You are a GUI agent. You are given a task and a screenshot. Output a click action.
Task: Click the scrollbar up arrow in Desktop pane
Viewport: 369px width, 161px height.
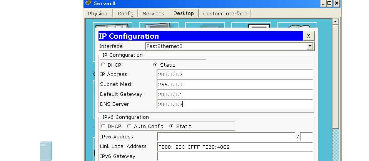tap(336, 22)
